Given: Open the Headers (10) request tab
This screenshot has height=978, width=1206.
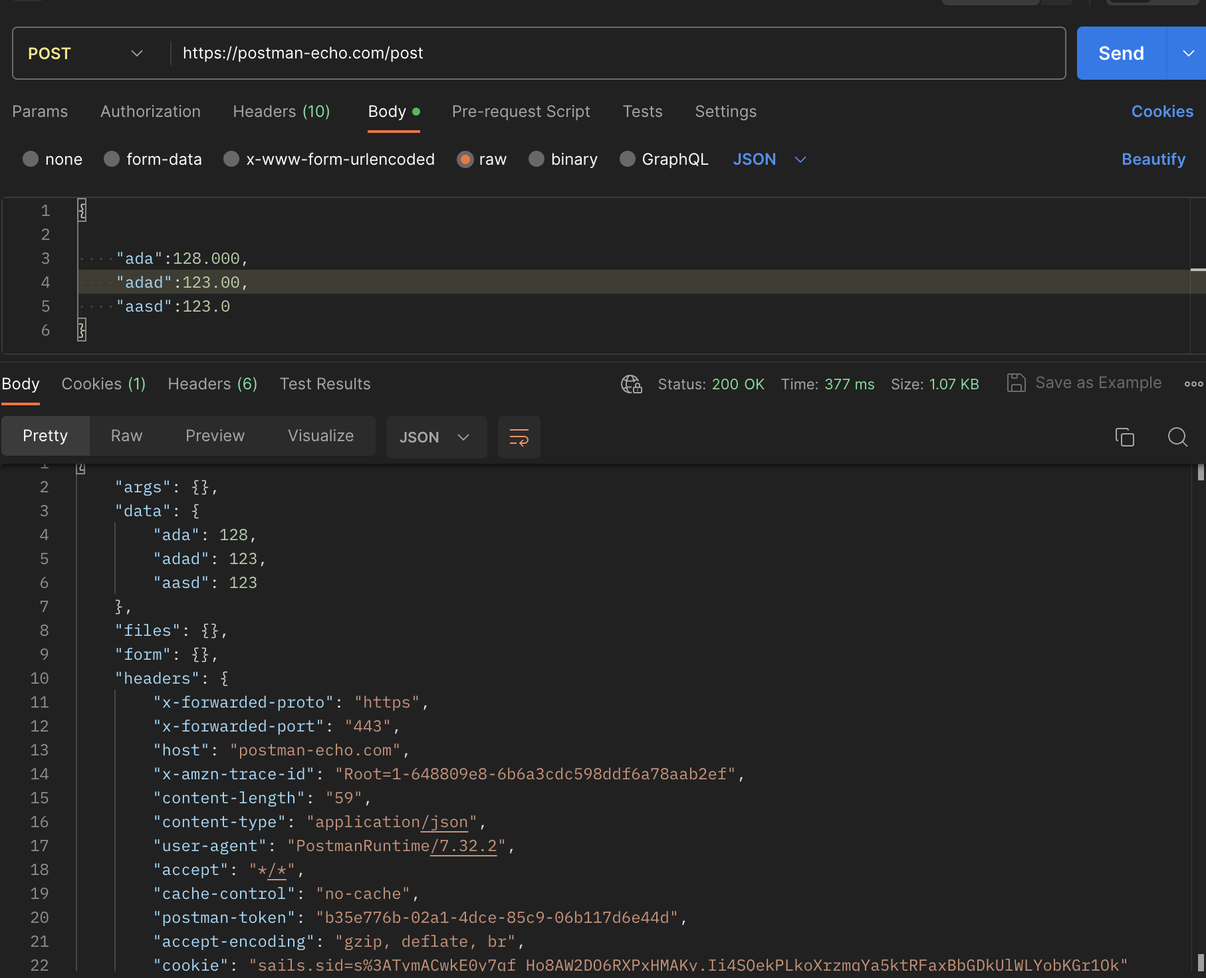Looking at the screenshot, I should tap(281, 111).
